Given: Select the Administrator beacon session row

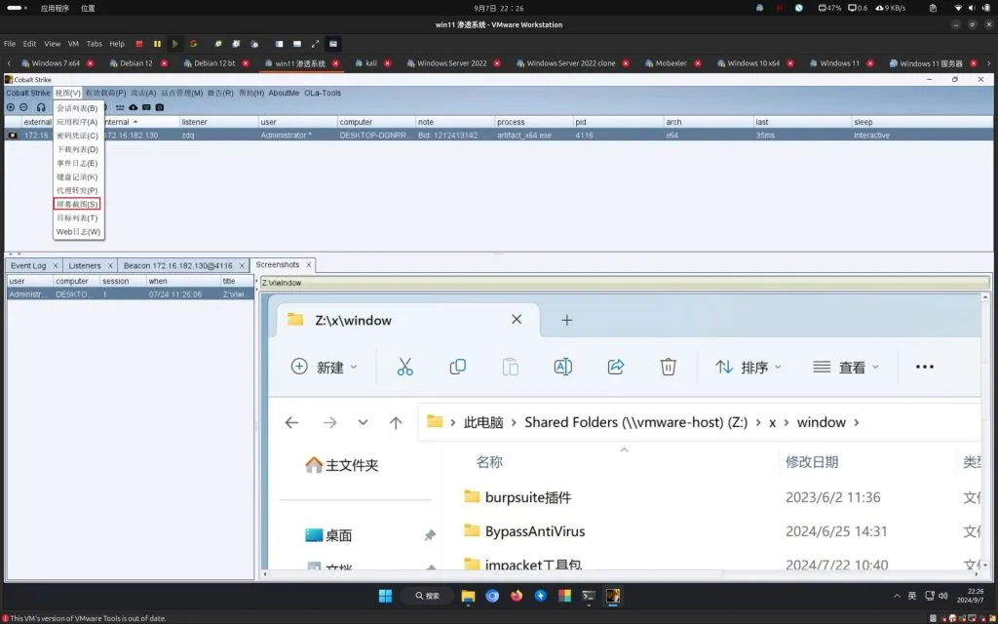Looking at the screenshot, I should (498, 136).
